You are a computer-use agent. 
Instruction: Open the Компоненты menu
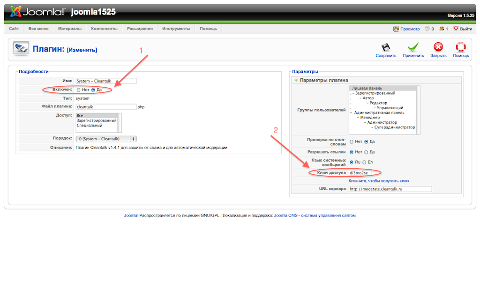pyautogui.click(x=104, y=29)
